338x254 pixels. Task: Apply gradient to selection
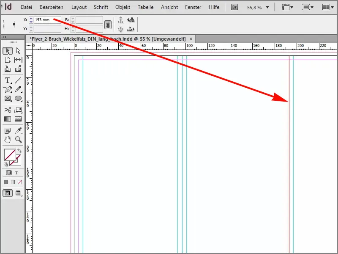coord(13,182)
